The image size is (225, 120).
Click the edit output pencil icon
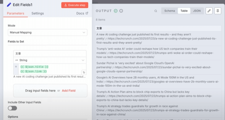click(209, 11)
